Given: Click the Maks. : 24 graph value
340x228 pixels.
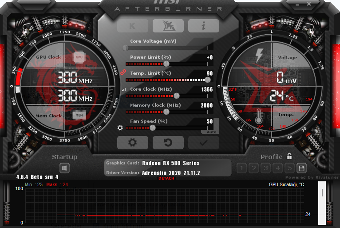Looking at the screenshot, I should coord(57,184).
